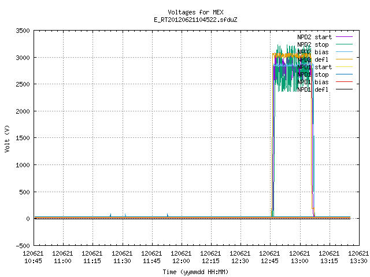Click the 12:00 time tick label
The width and height of the screenshot is (370, 277).
181,261
